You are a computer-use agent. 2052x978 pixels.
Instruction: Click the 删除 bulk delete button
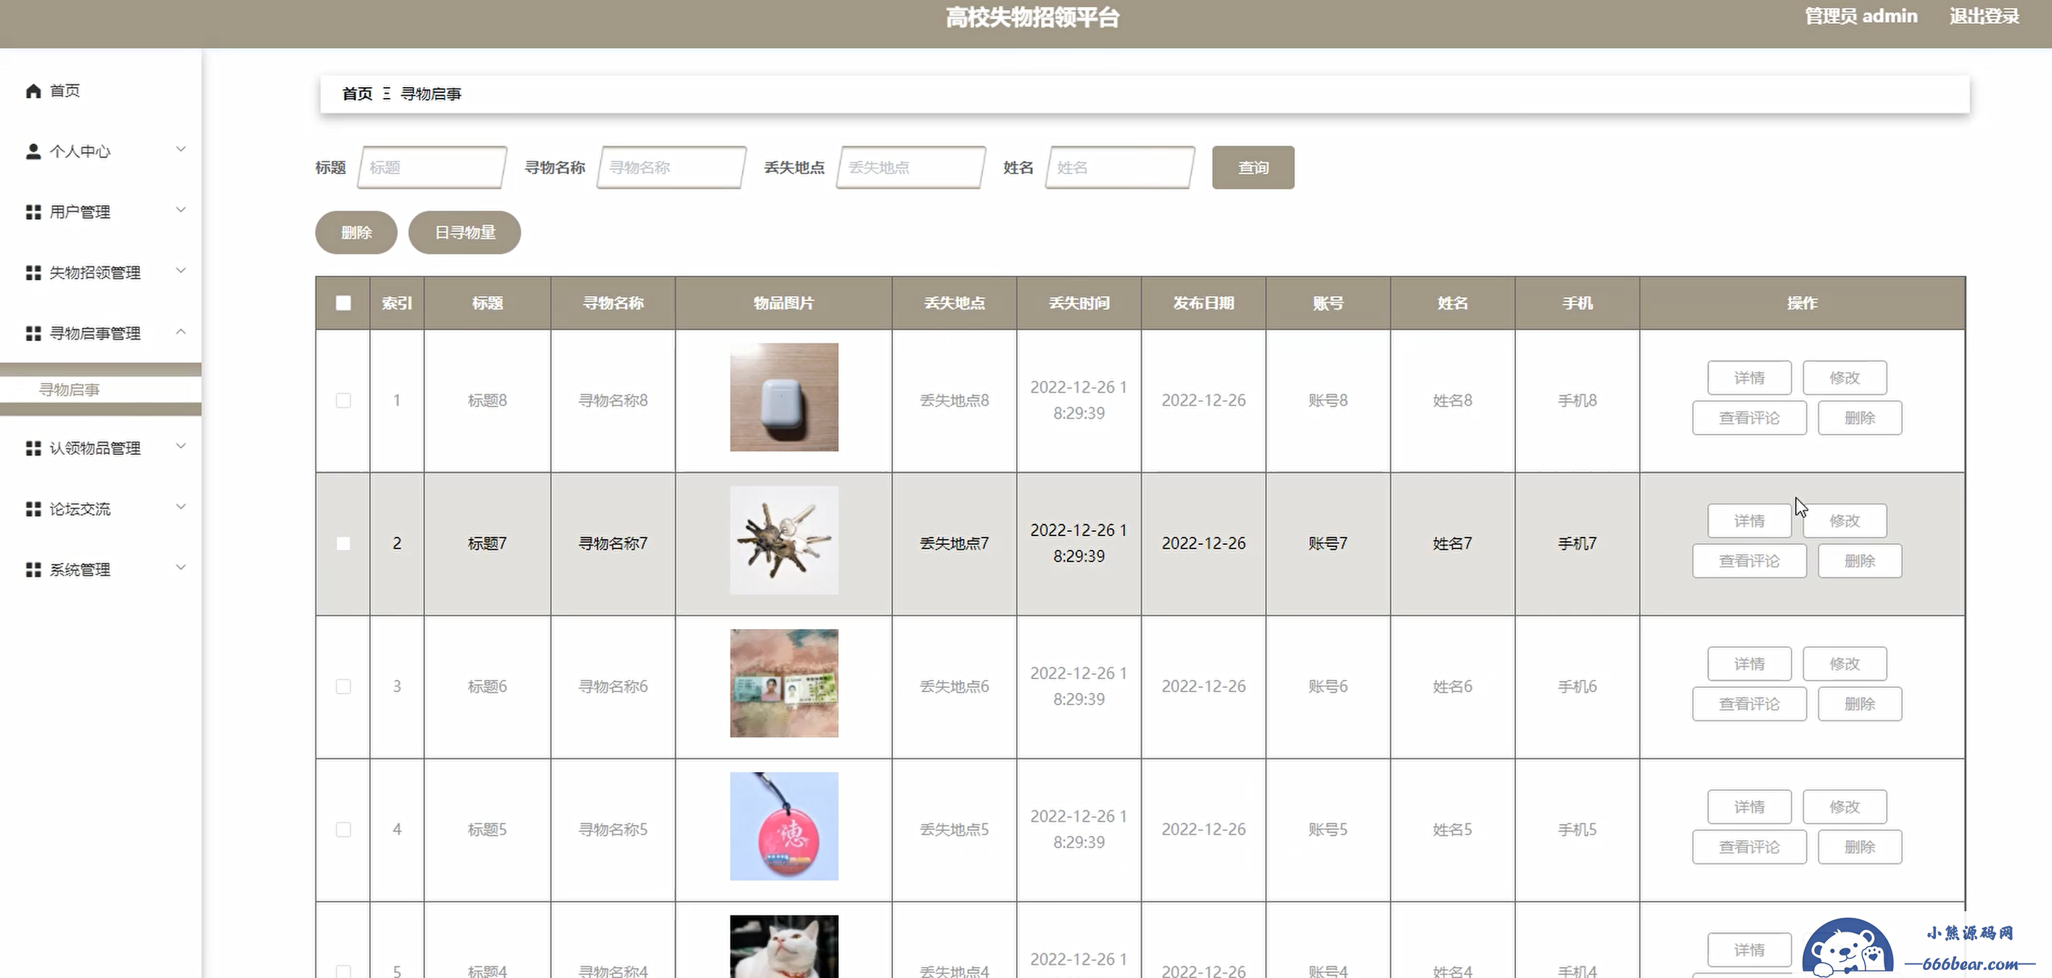pos(356,233)
